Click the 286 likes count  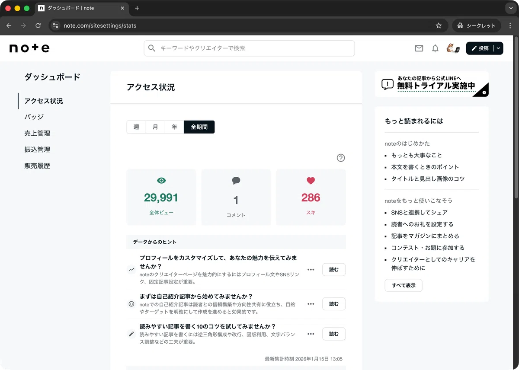click(x=311, y=198)
